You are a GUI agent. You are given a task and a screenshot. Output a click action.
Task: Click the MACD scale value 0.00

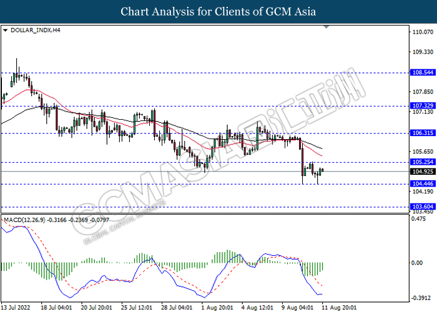pyautogui.click(x=417, y=263)
